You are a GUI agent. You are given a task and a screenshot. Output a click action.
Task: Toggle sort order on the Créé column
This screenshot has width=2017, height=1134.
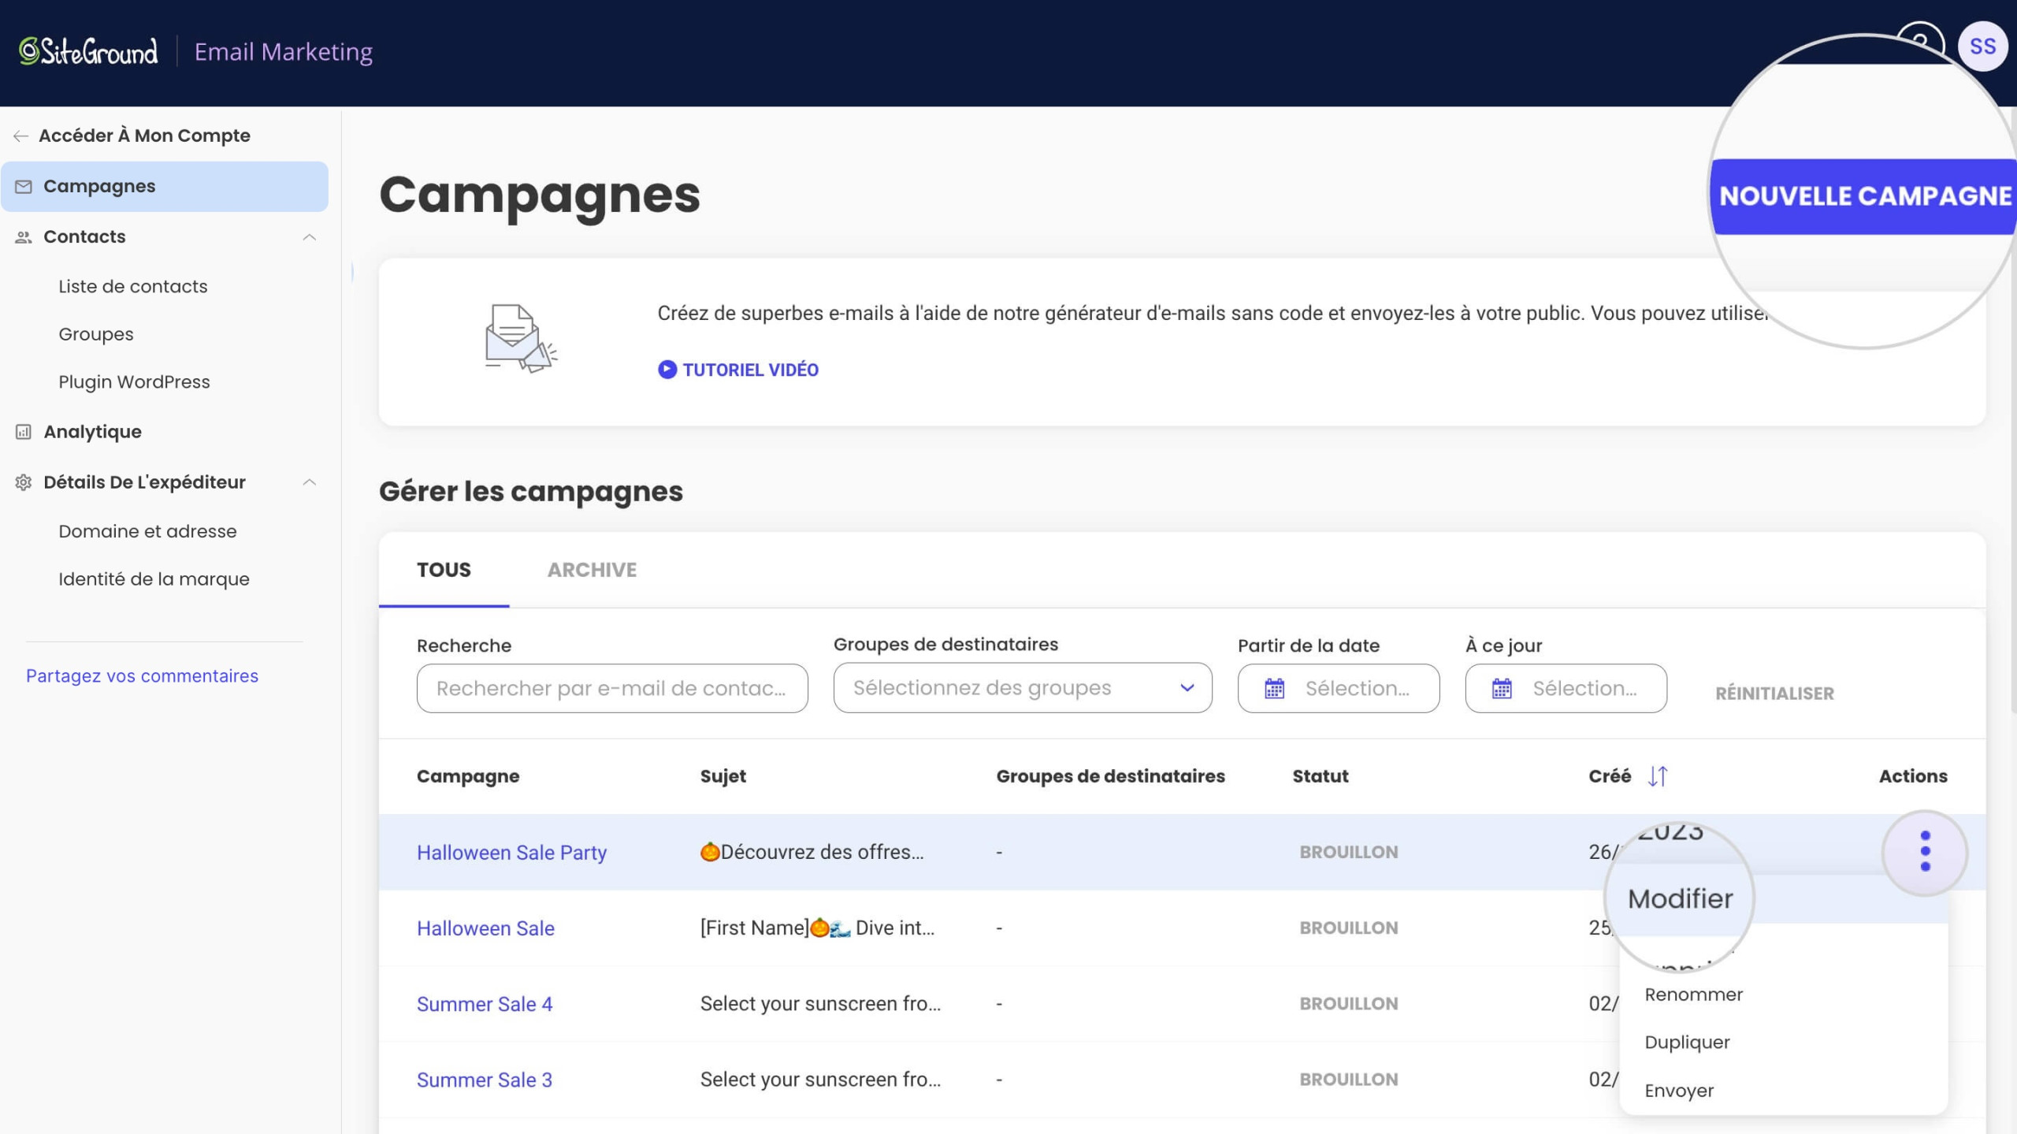pos(1657,776)
